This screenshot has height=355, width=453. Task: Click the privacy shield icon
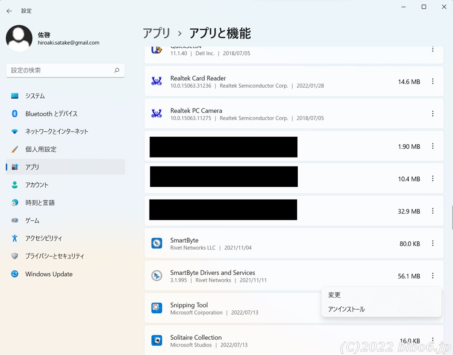[15, 256]
